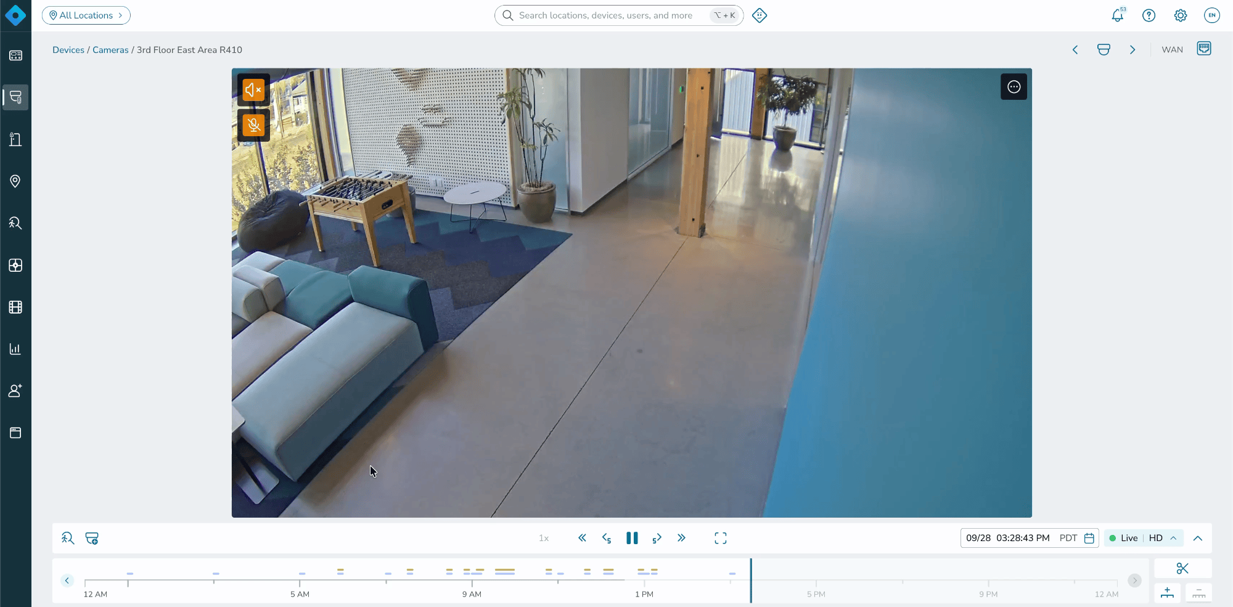Go to the next camera
The width and height of the screenshot is (1233, 607).
pyautogui.click(x=1133, y=50)
